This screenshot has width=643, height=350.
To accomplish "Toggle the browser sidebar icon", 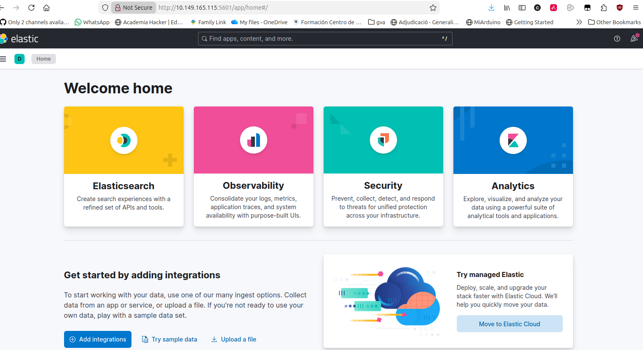I will coord(522,8).
